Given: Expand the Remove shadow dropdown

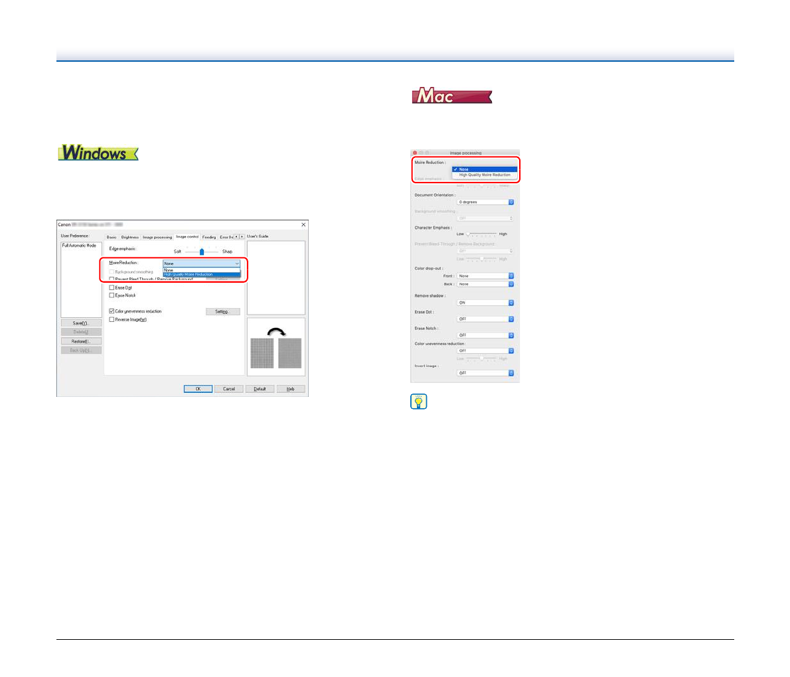Looking at the screenshot, I should pos(485,303).
